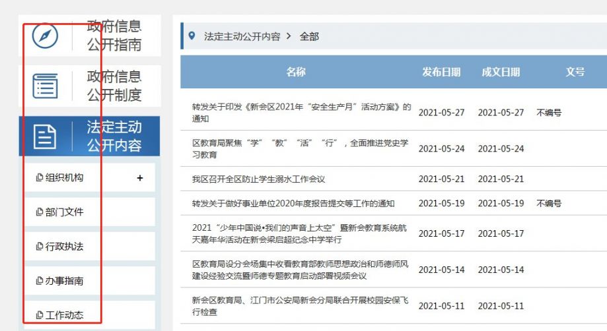Image resolution: width=607 pixels, height=331 pixels.
Task: Click 发布日期 cell 2021-05-24
Action: pos(441,148)
